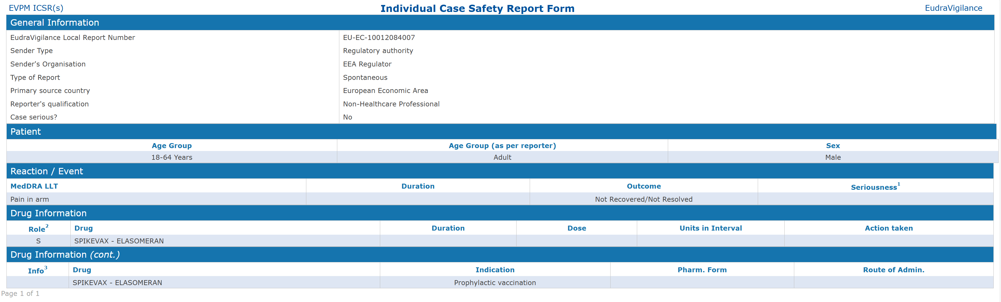Viewport: 1001px width, 302px height.
Task: Select the Non-Healthcare Professional value
Action: [391, 104]
